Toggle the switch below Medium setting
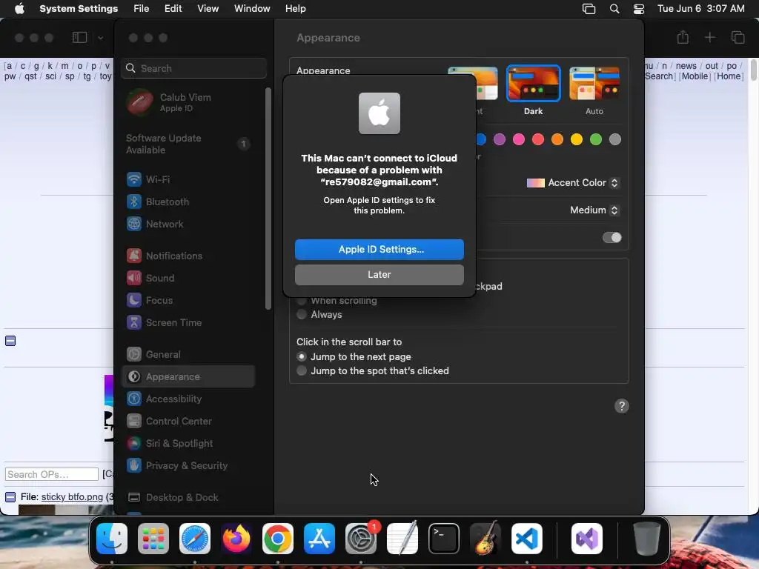The image size is (759, 569). coord(611,238)
